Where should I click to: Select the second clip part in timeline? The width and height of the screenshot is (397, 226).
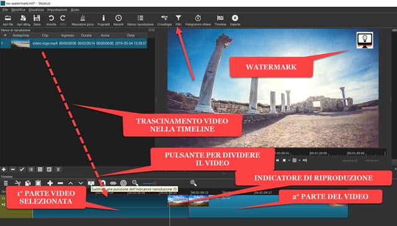tap(268, 206)
